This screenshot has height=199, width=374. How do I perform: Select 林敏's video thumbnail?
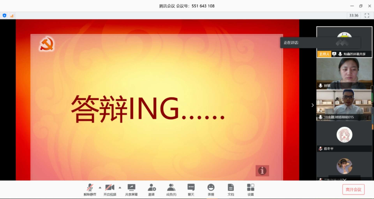coord(344,73)
